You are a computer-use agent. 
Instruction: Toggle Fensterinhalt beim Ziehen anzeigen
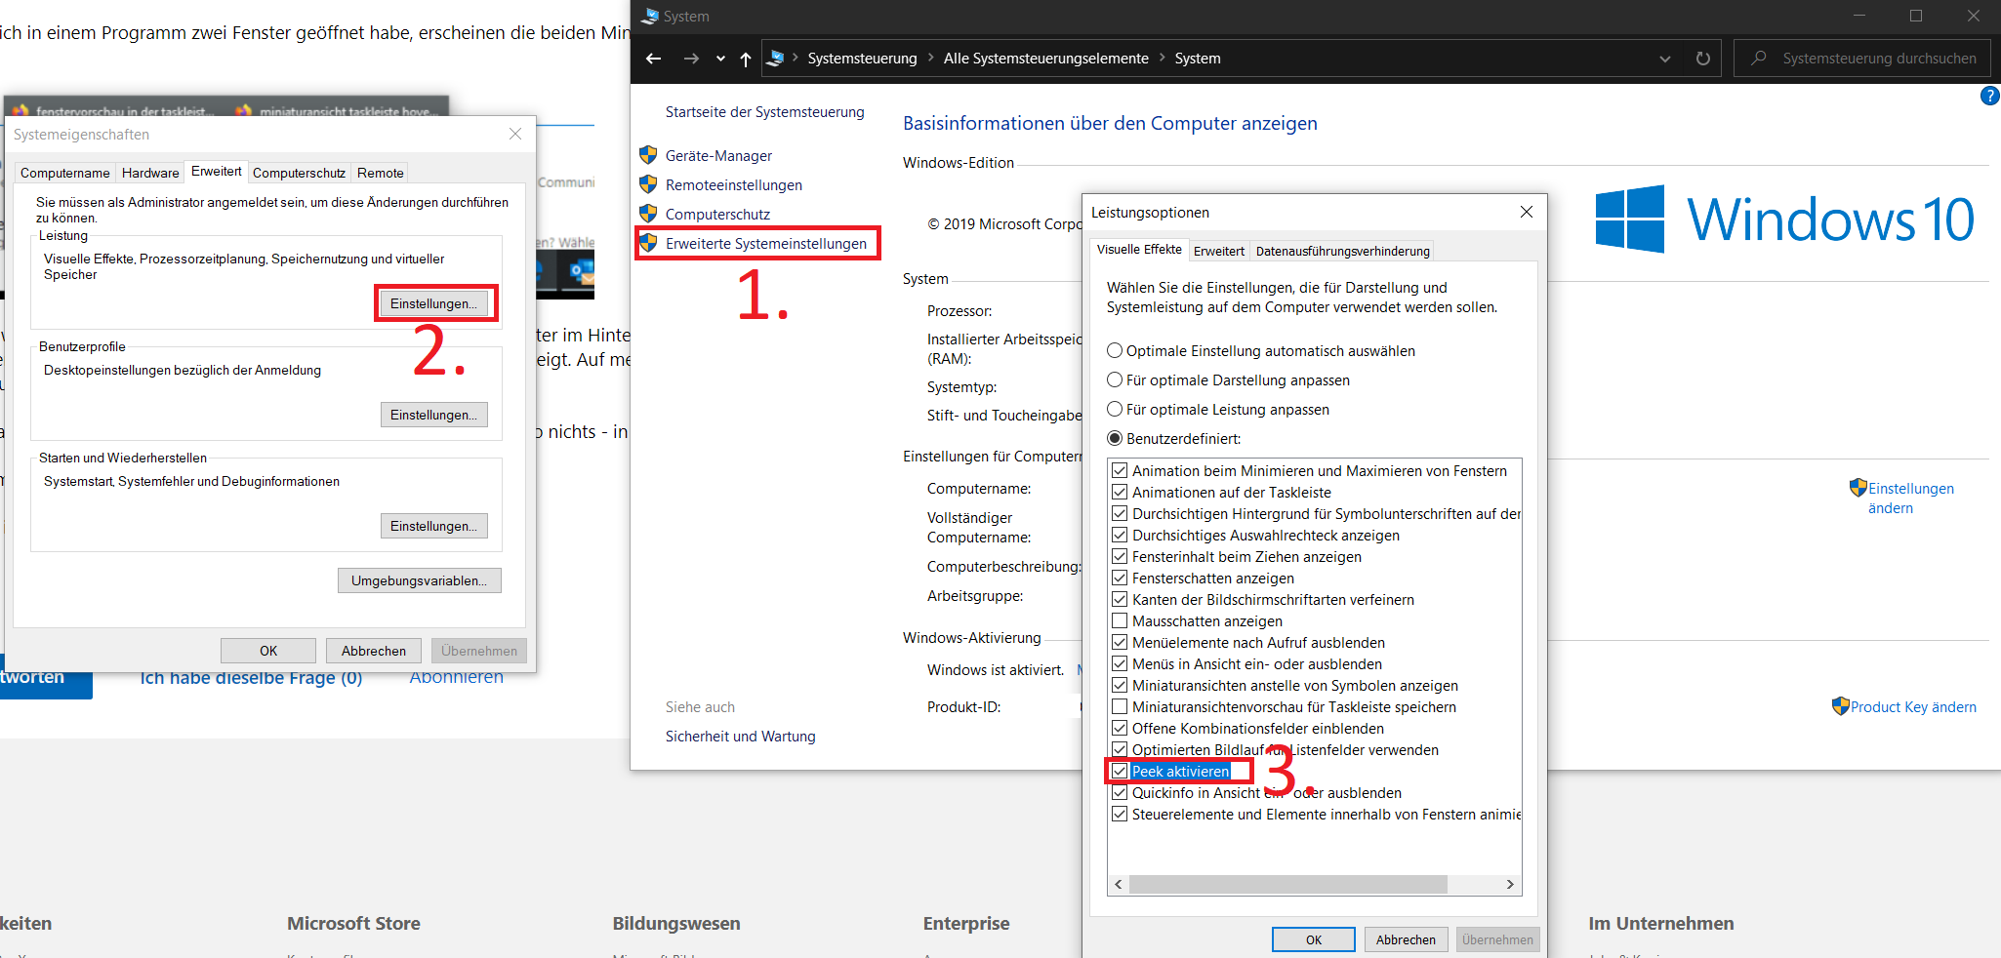(1120, 556)
